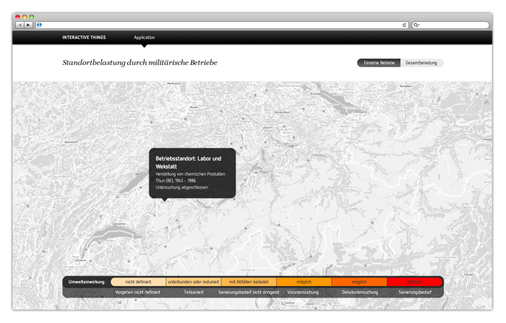This screenshot has height=323, width=506.
Task: Click the 'mit Abfällen belastet' legend swatch
Action: [x=249, y=282]
